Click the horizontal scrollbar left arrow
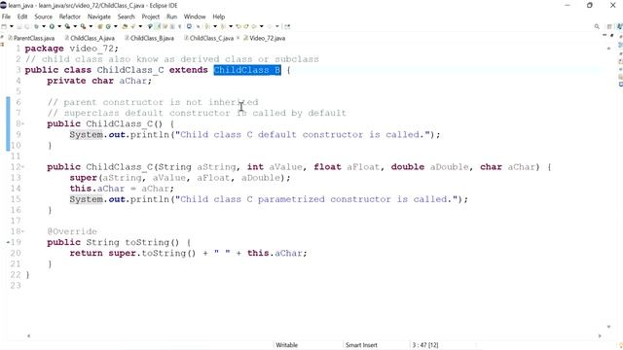The image size is (623, 350). pyautogui.click(x=28, y=336)
